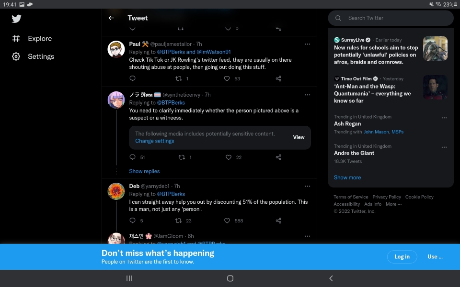Open Time Out Film Ant-Man thumbnail
Screen dimensions: 460x287
click(435, 87)
